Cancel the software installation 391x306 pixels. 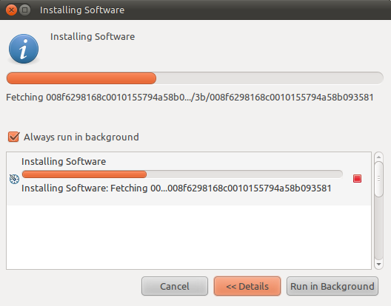pos(175,286)
